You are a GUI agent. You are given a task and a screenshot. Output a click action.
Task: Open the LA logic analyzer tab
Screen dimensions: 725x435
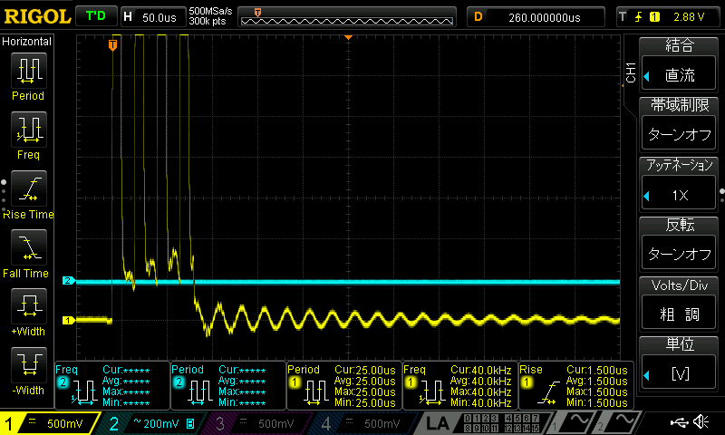438,423
